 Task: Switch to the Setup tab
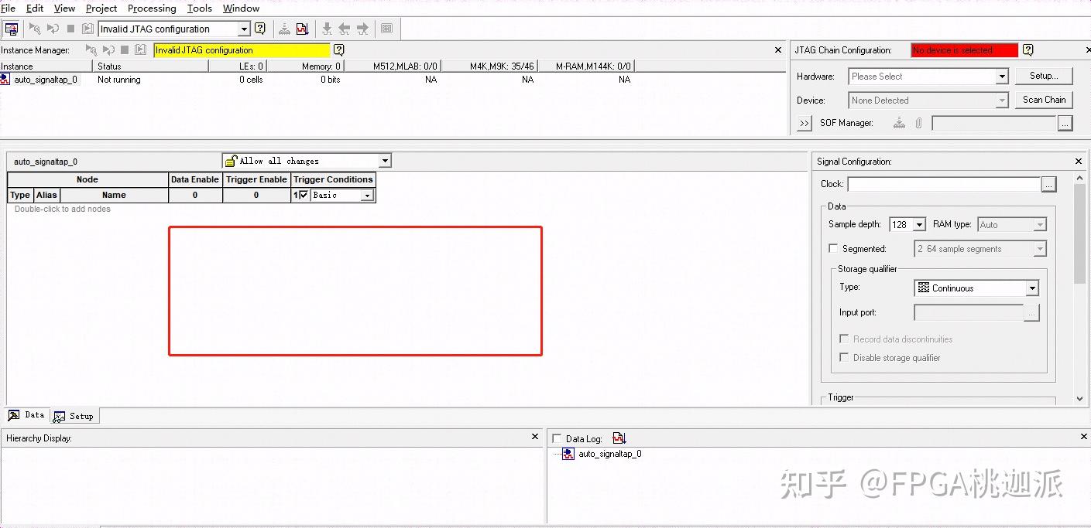click(x=74, y=416)
